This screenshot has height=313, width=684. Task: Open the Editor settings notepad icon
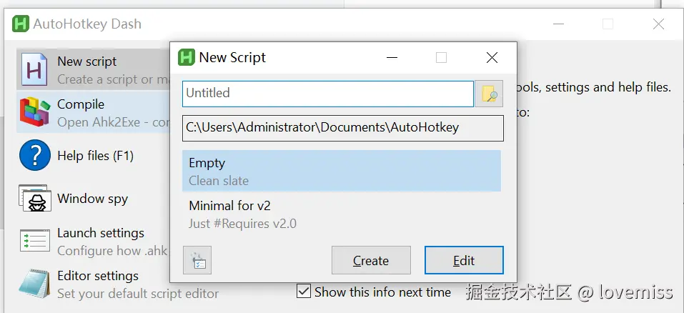[34, 284]
